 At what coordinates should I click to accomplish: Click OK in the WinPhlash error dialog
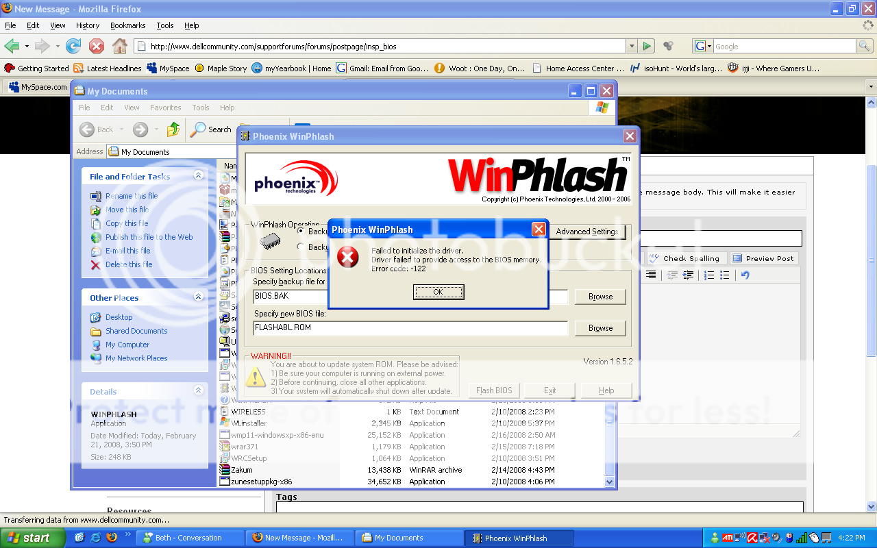coord(438,292)
